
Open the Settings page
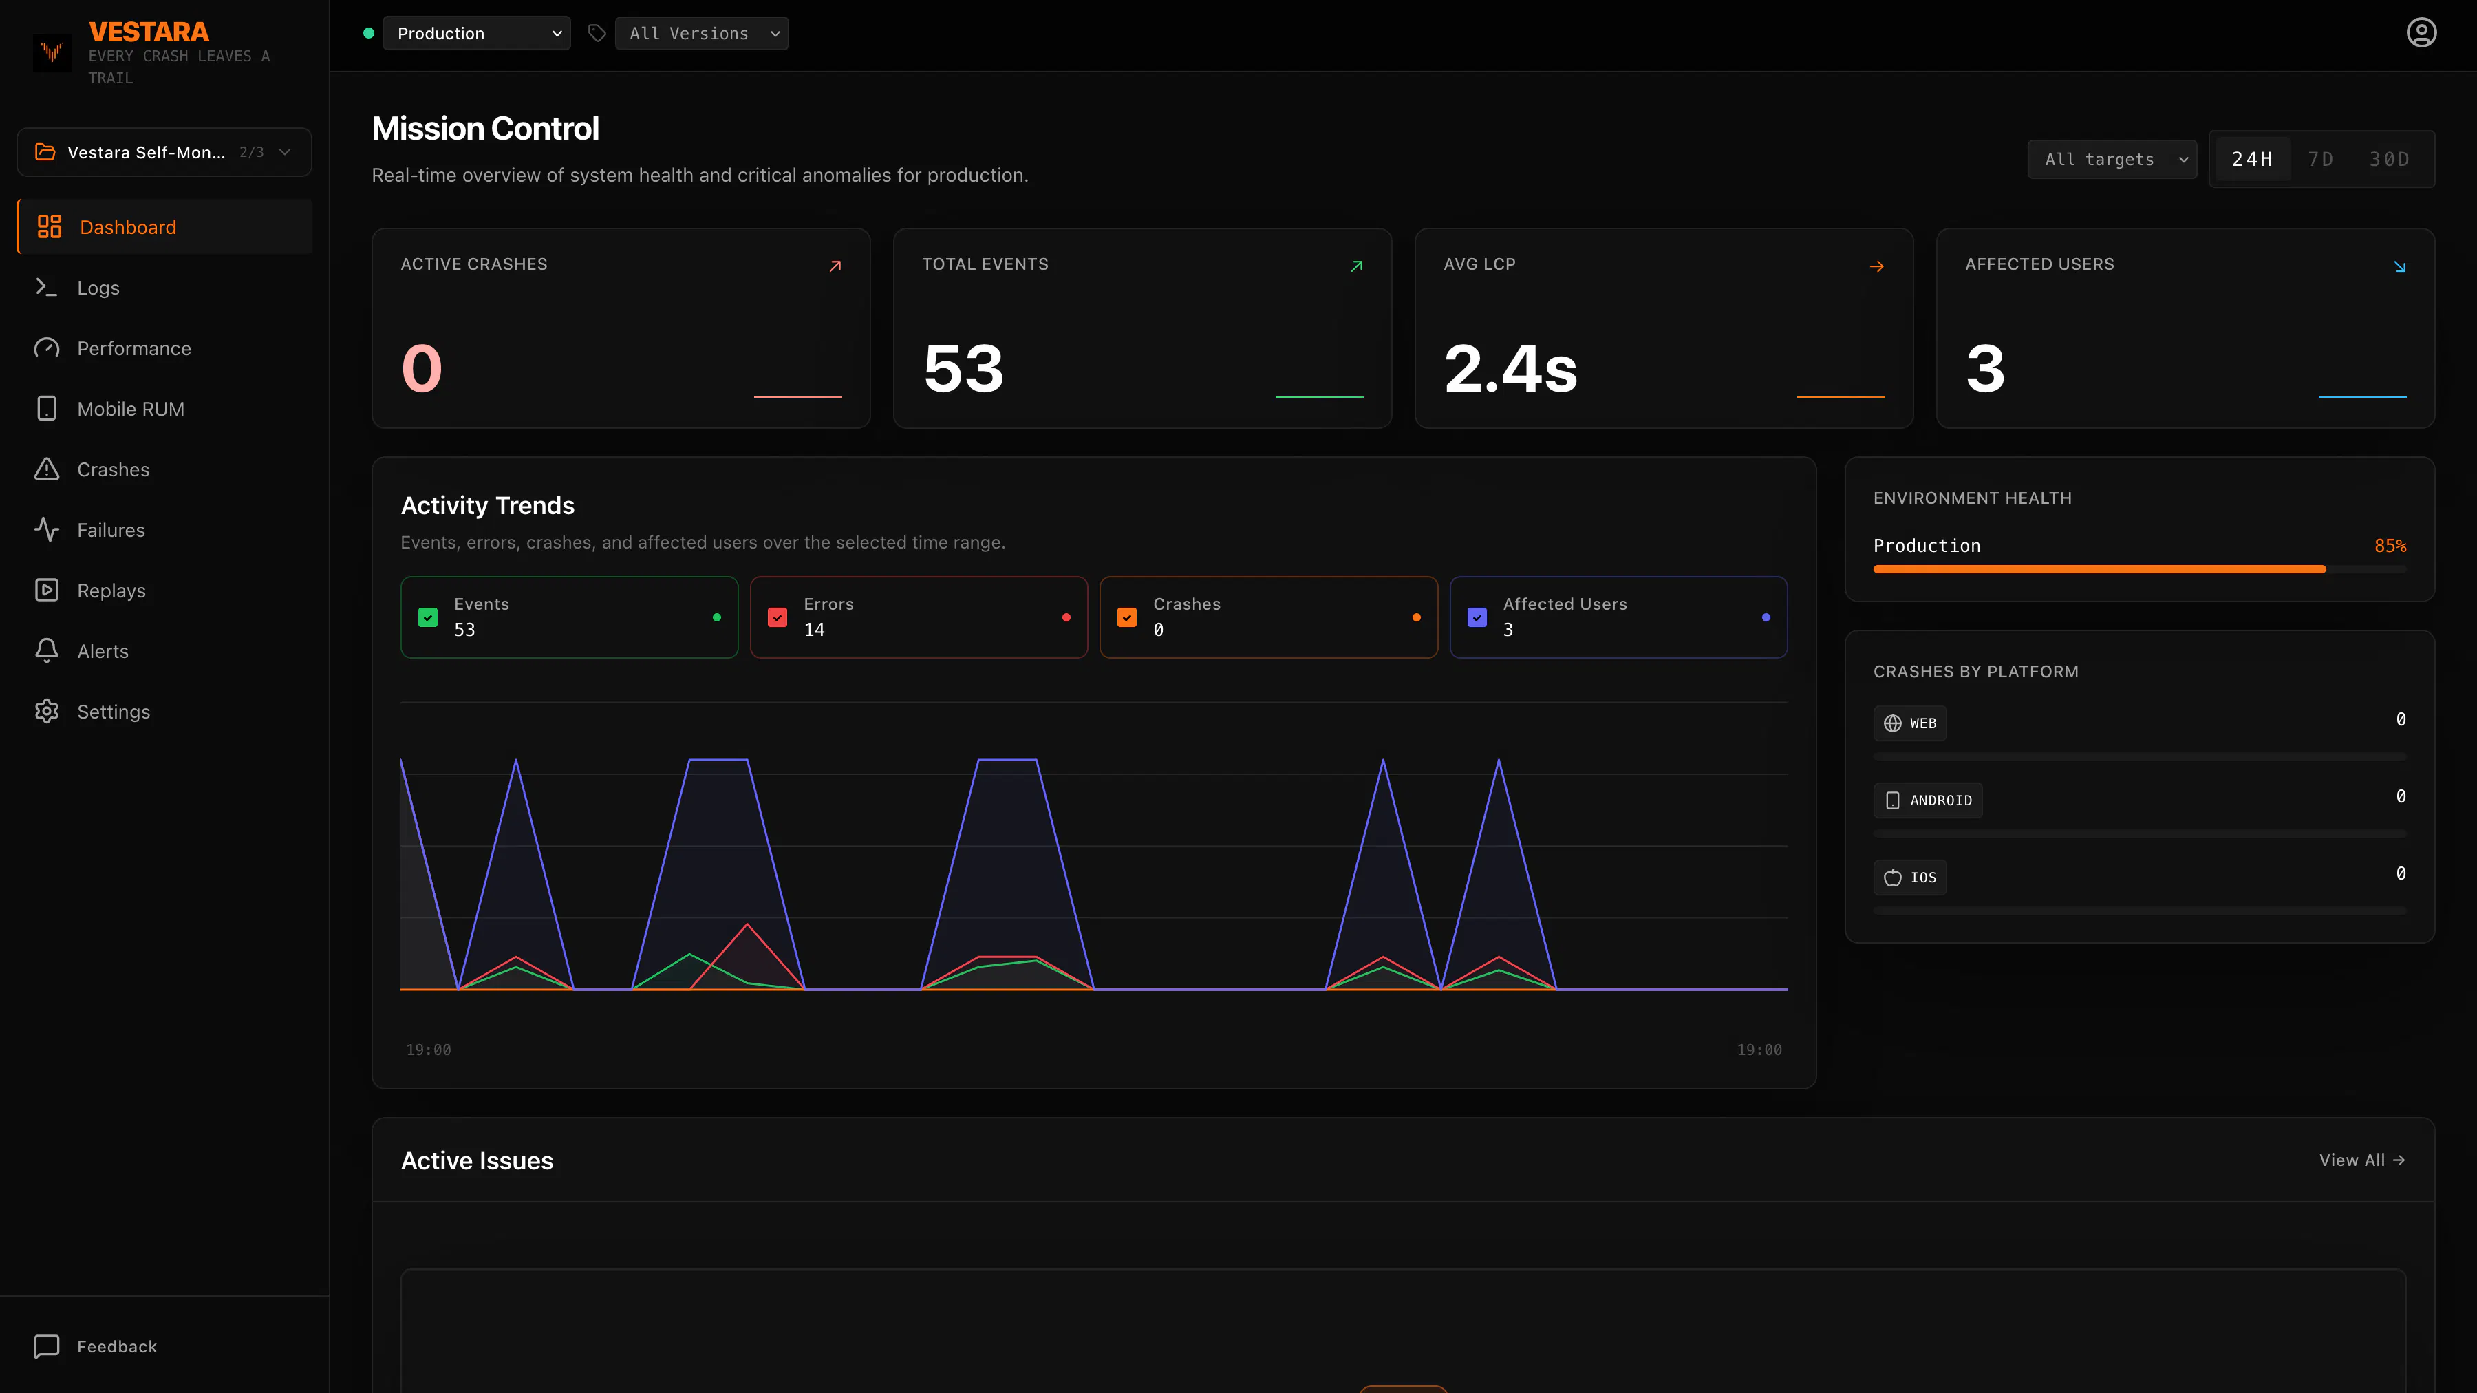coord(164,712)
